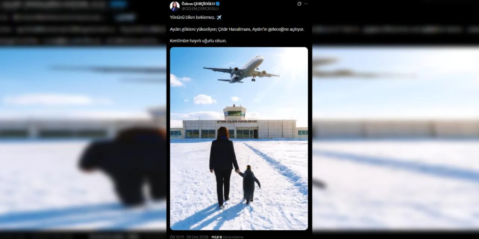Click the @OZLEM_CERCIOGLU handle
The height and width of the screenshot is (239, 479).
pos(200,9)
